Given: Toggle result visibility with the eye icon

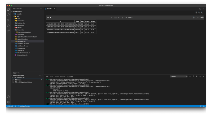Looking at the screenshot, I should pos(202,17).
